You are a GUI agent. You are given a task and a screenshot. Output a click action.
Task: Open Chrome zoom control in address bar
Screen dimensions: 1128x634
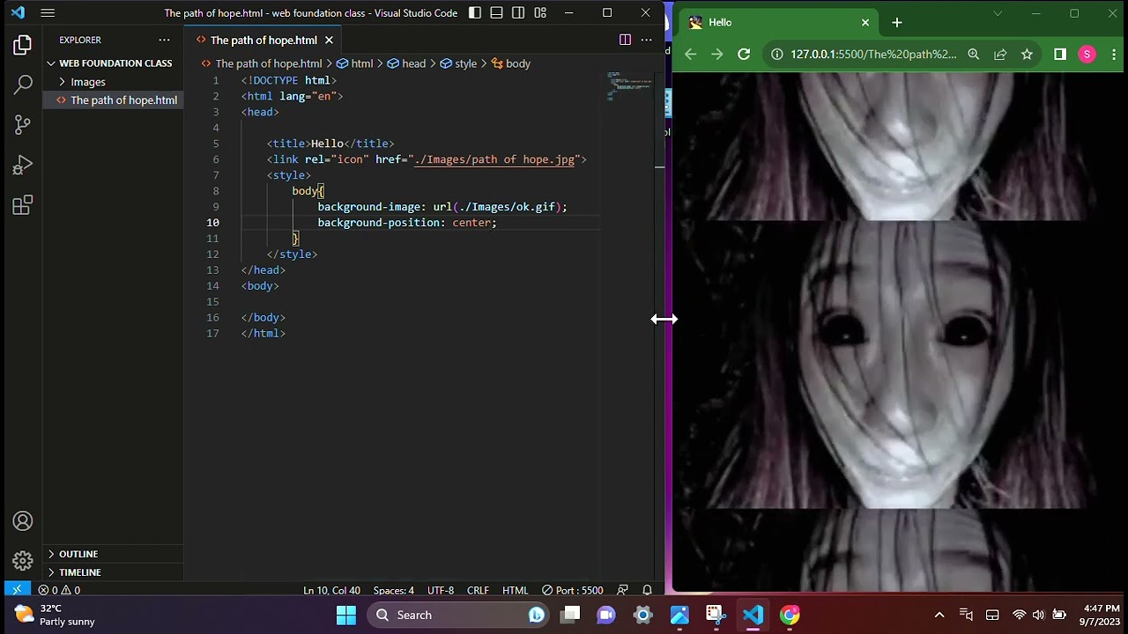974,55
